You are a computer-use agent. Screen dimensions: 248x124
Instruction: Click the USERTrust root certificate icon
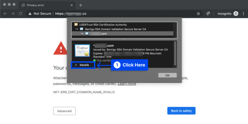pyautogui.click(x=76, y=24)
